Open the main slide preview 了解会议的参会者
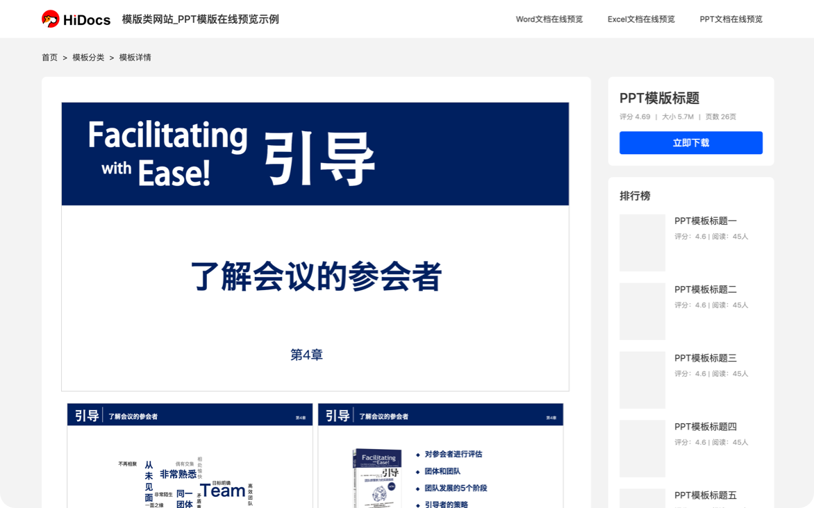814x508 pixels. point(315,246)
